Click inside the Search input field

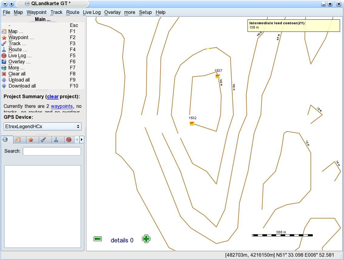52,151
